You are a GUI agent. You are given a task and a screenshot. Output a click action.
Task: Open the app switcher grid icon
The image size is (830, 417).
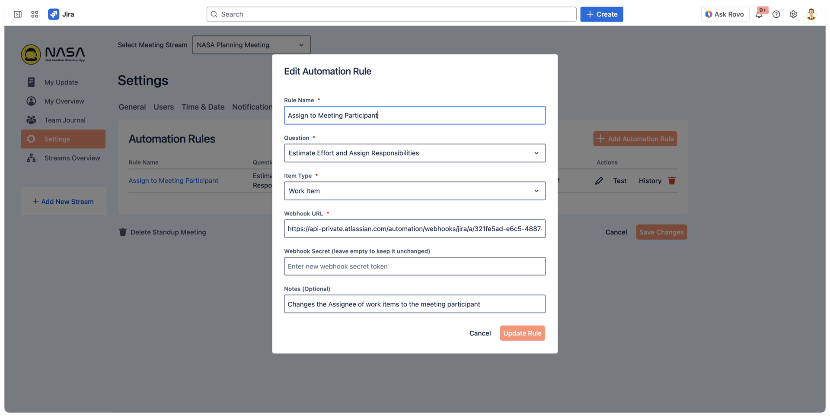point(35,14)
